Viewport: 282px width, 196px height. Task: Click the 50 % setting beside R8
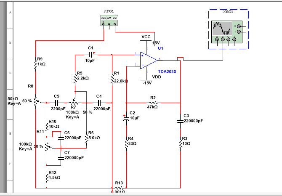27,101
